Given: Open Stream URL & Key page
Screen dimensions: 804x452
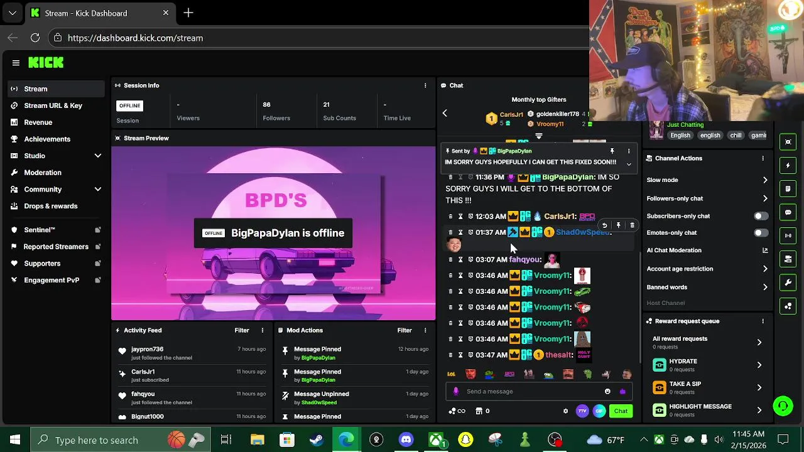Looking at the screenshot, I should click(56, 105).
